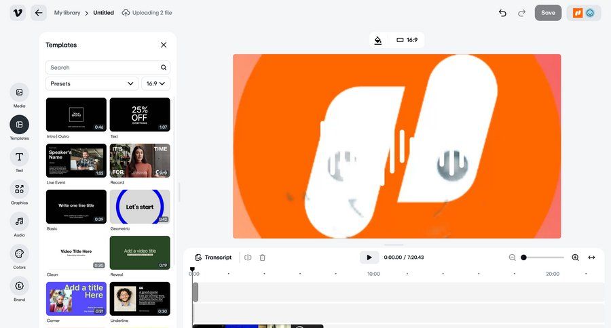Click the video preview canvas

[396, 146]
